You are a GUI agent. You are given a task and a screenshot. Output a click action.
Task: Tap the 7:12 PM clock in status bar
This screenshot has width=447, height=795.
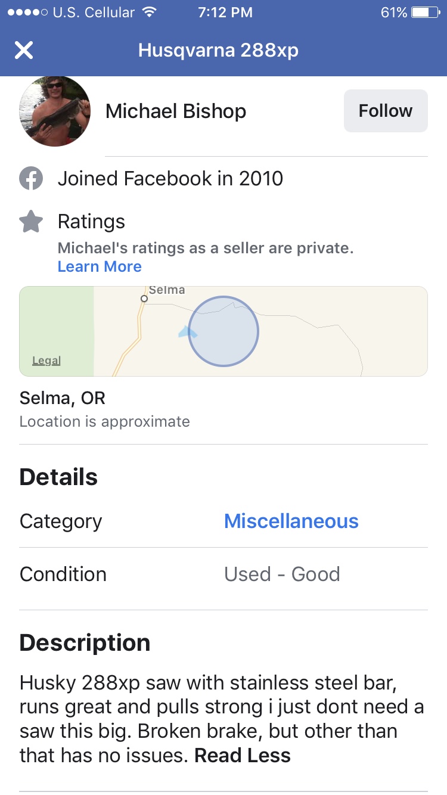tap(225, 13)
